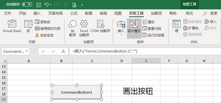Viewport: 221px width, 103px height.
Task: Open the Undo history dropdown arrow
Action: (x=51, y=5)
